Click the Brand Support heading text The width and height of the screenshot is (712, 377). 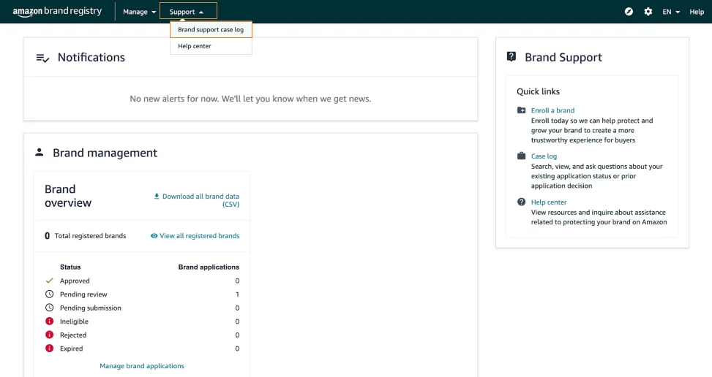point(563,58)
